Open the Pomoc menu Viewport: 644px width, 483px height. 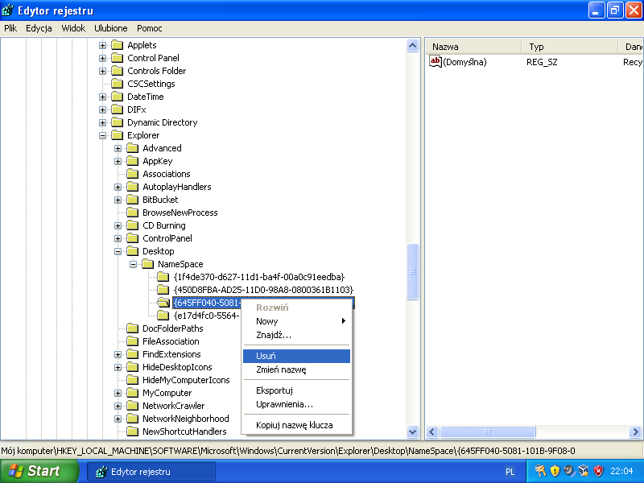pyautogui.click(x=150, y=28)
